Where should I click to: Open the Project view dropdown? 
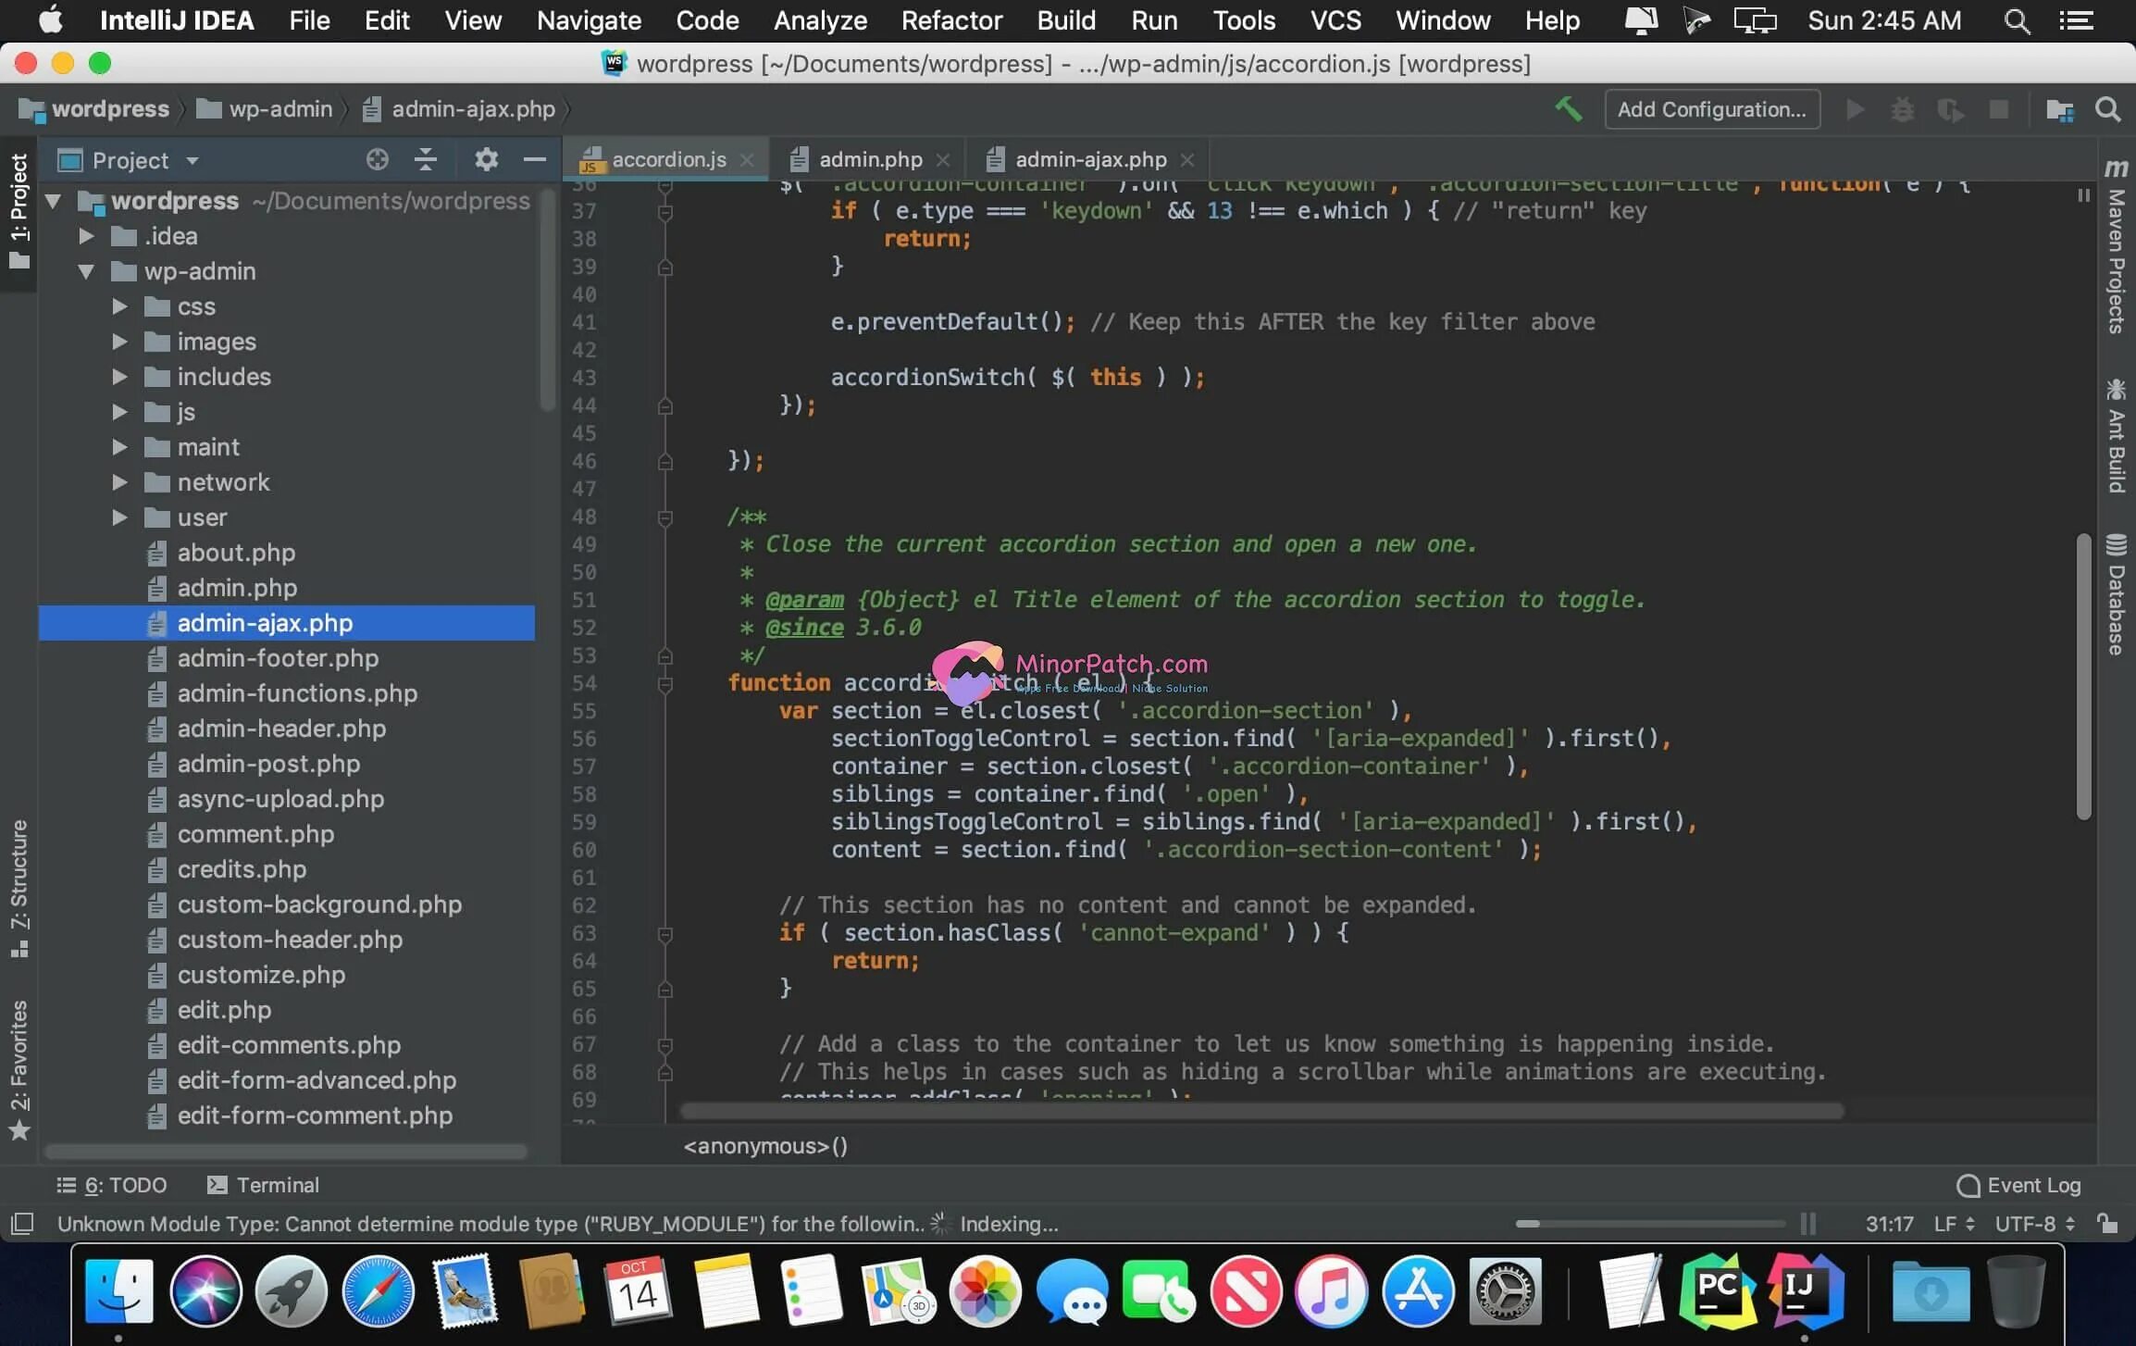click(192, 160)
